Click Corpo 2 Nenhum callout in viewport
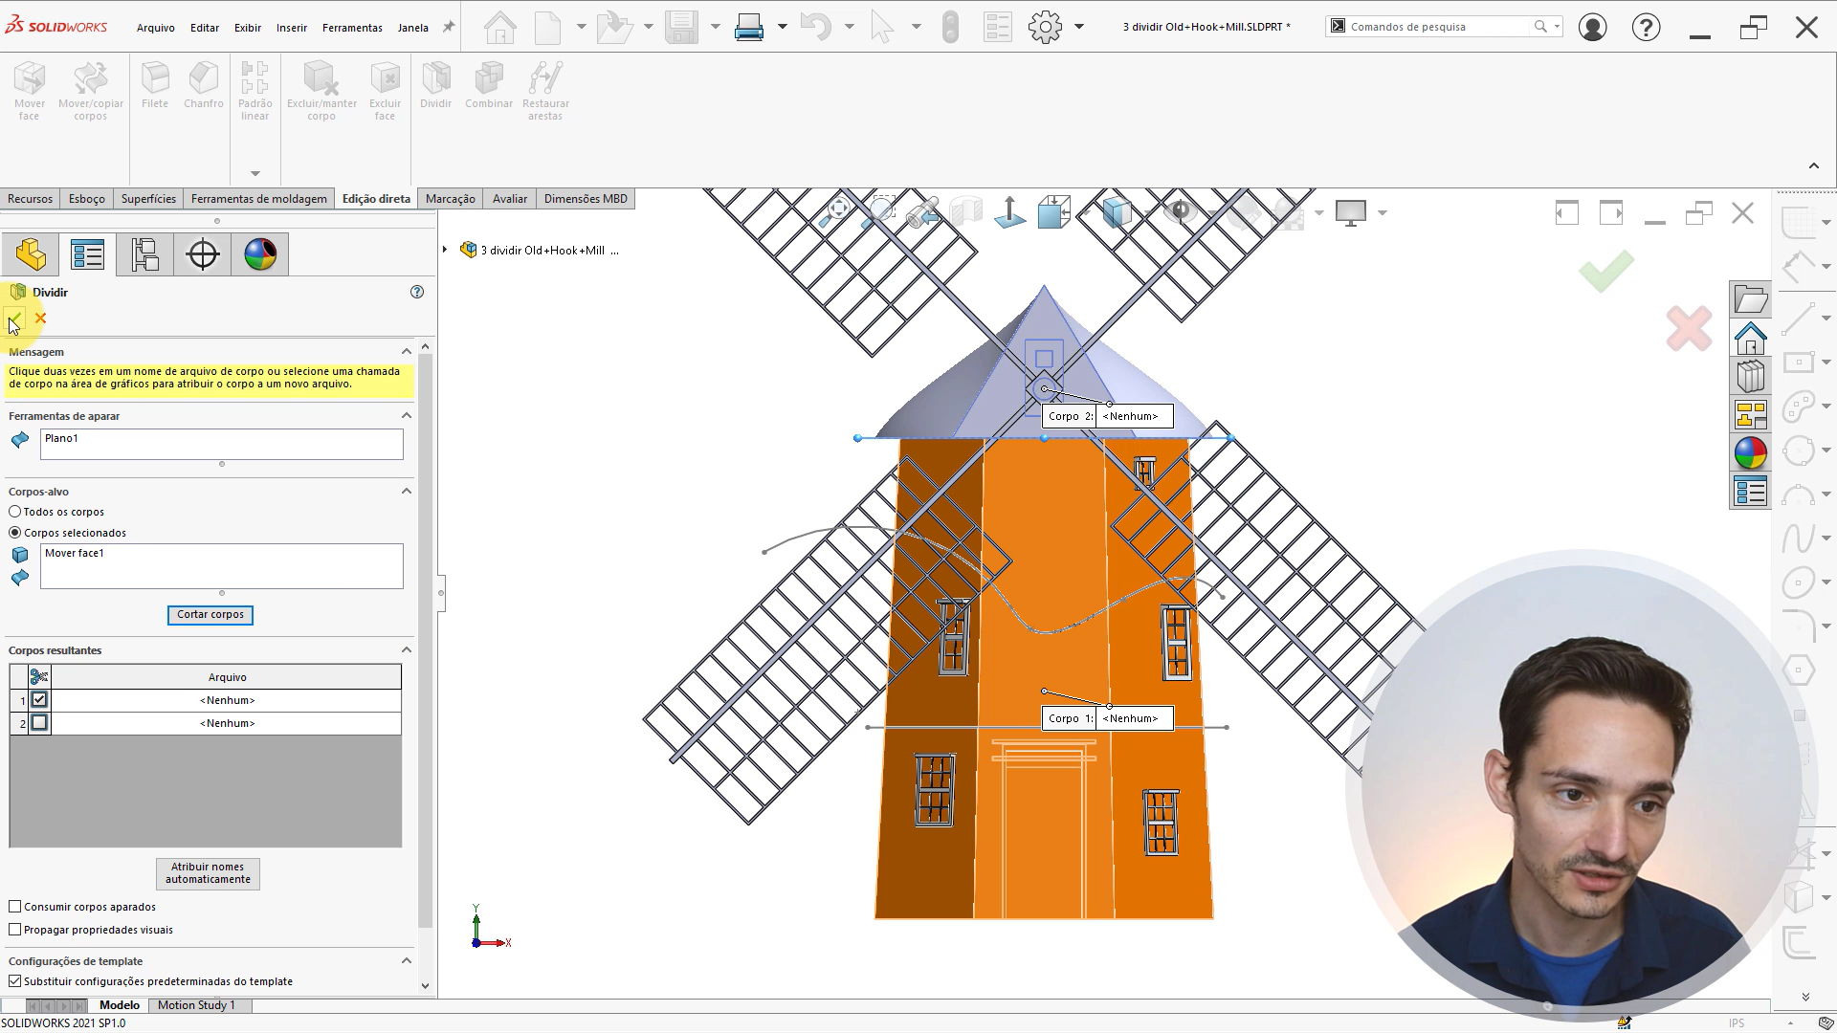Screen dimensions: 1837x1033 (x=1107, y=416)
